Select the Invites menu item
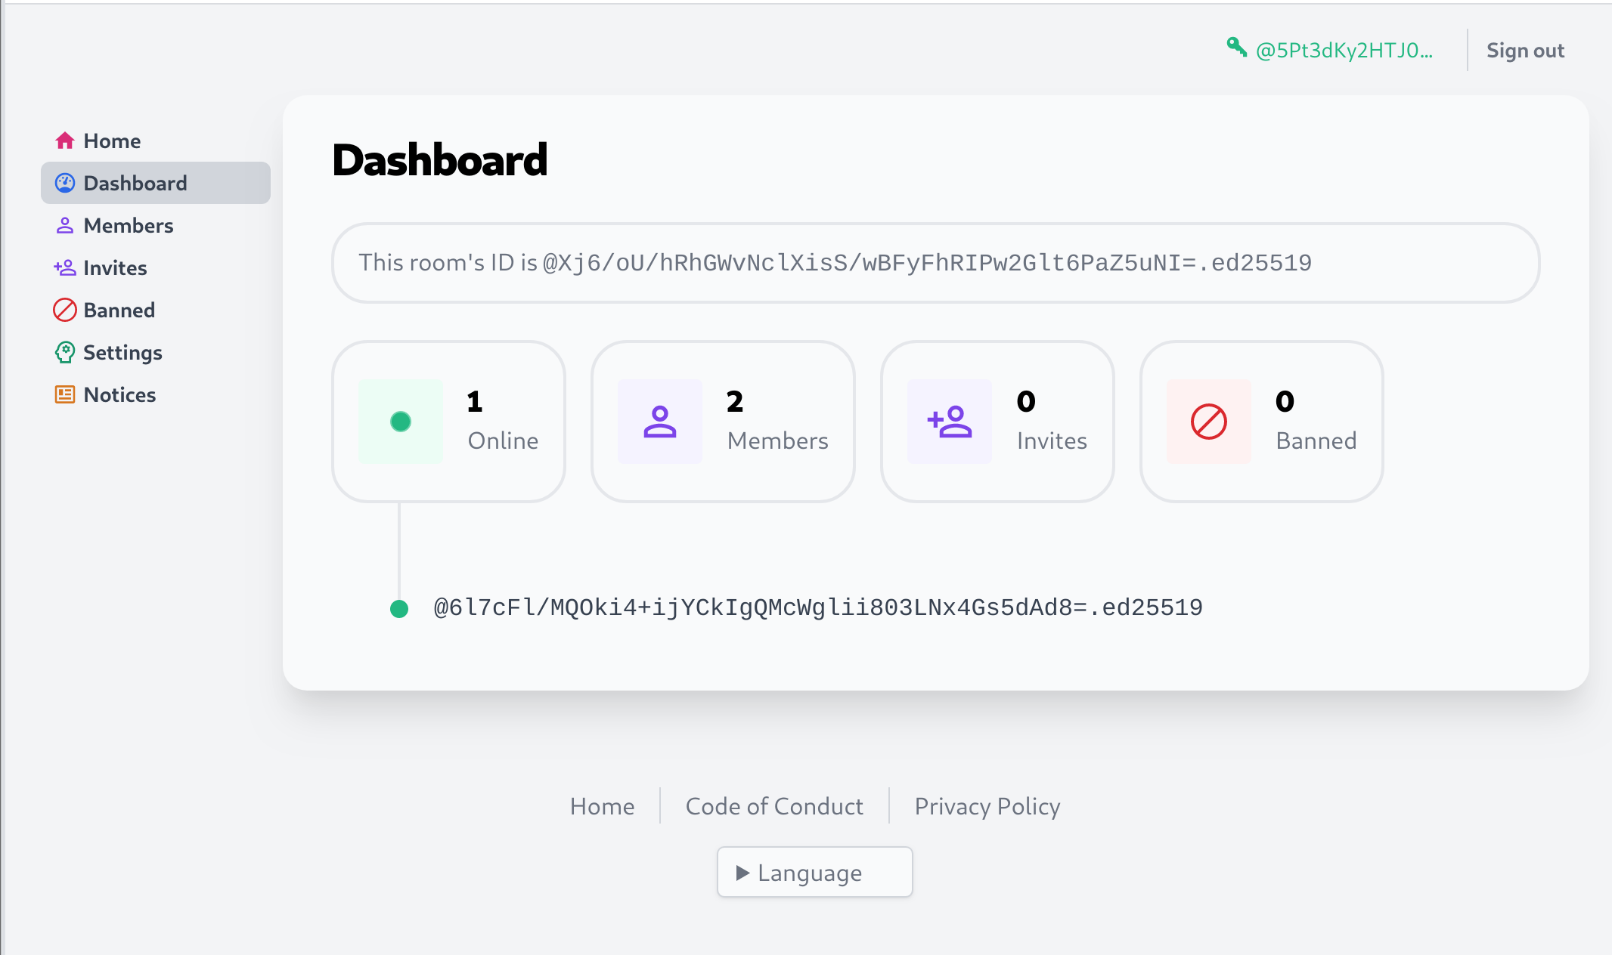The image size is (1612, 955). pos(115,267)
